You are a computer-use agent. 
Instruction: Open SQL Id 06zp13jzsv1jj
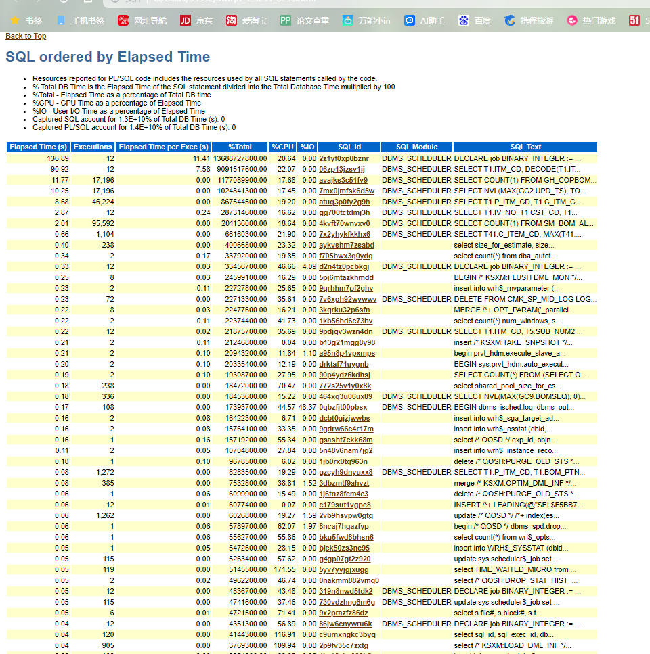pos(341,169)
